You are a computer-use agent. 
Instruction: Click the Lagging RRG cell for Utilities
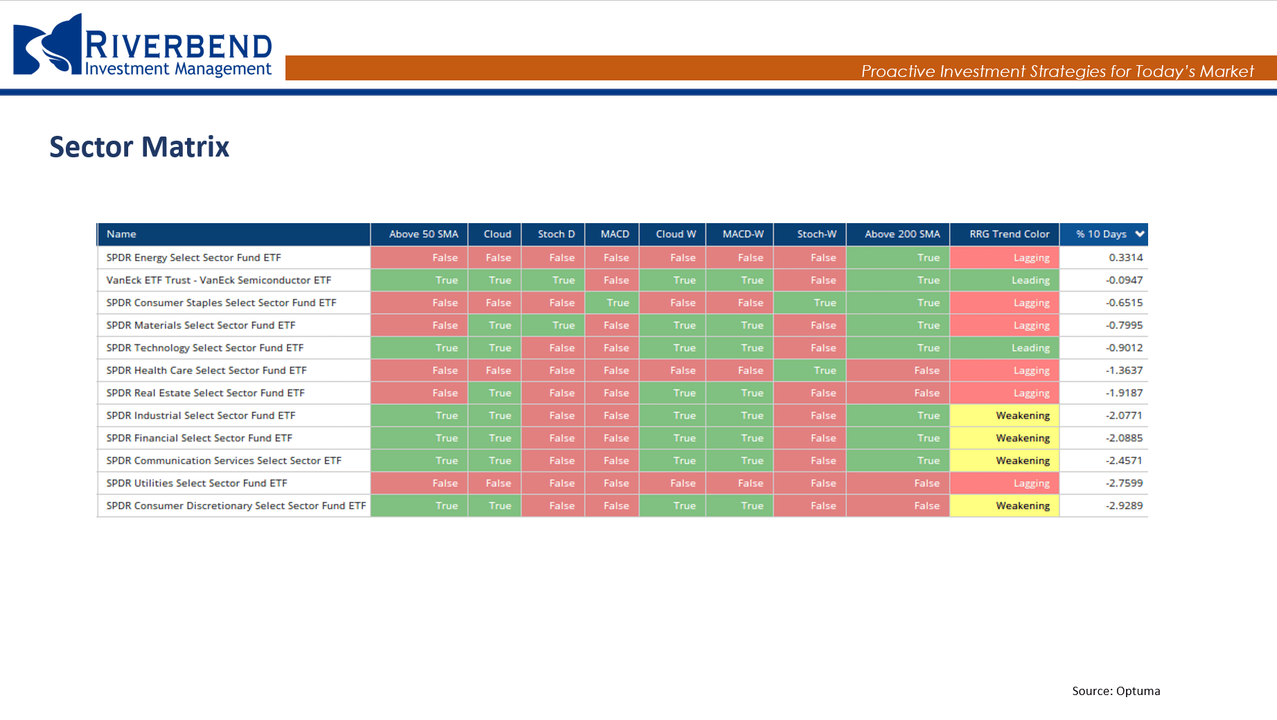(1005, 483)
